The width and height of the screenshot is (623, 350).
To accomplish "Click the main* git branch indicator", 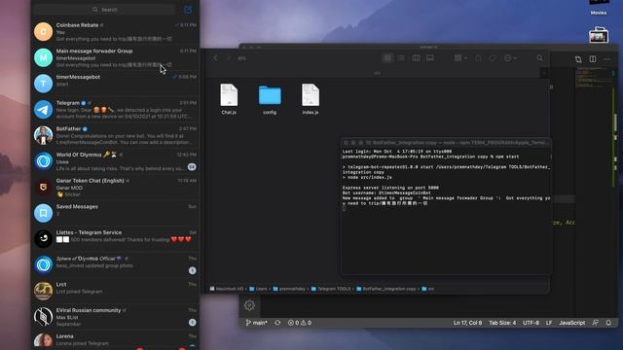I will pos(257,323).
